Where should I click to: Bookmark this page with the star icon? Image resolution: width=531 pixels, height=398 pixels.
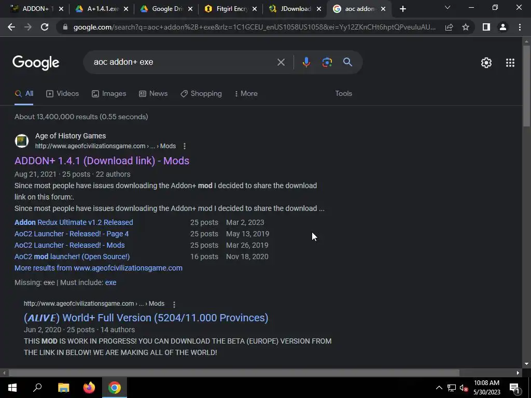pos(466,27)
